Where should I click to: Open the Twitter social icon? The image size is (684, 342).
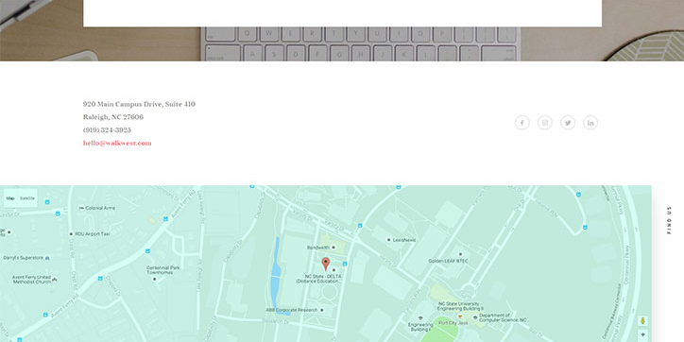[568, 123]
